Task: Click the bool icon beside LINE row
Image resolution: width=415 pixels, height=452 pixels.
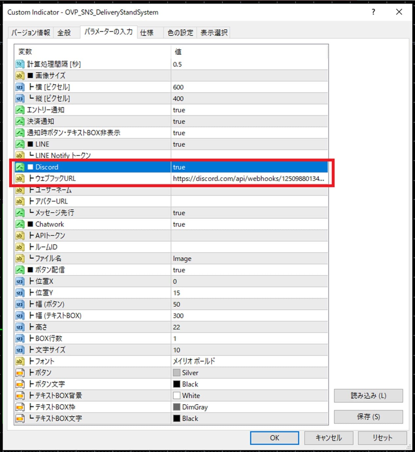Action: 20,144
